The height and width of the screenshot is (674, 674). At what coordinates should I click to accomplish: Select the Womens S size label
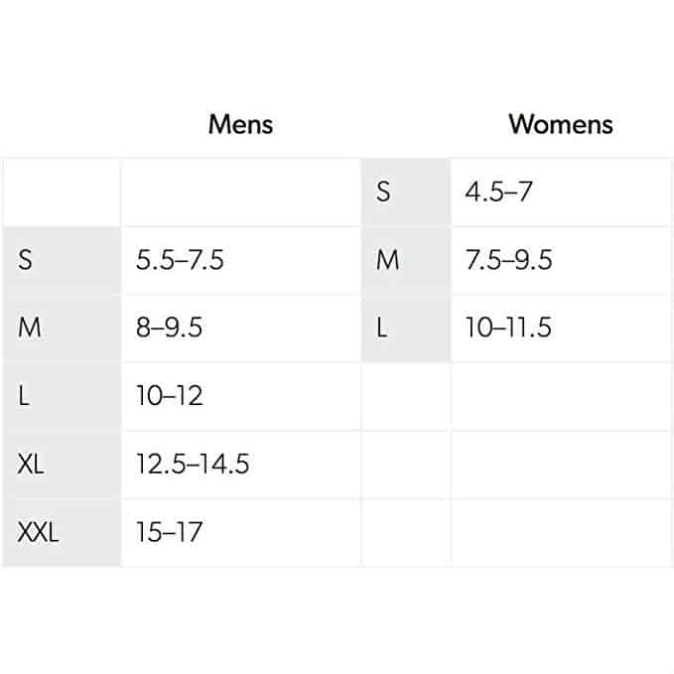pyautogui.click(x=406, y=192)
